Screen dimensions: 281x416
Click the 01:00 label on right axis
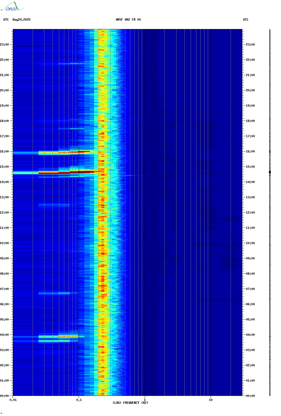point(250,381)
